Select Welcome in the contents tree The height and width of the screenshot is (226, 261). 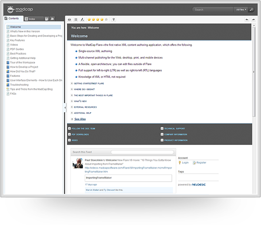(x=33, y=27)
